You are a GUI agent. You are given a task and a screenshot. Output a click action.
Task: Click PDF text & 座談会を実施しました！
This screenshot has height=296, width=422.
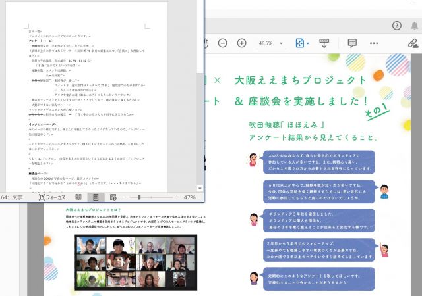pyautogui.click(x=301, y=101)
